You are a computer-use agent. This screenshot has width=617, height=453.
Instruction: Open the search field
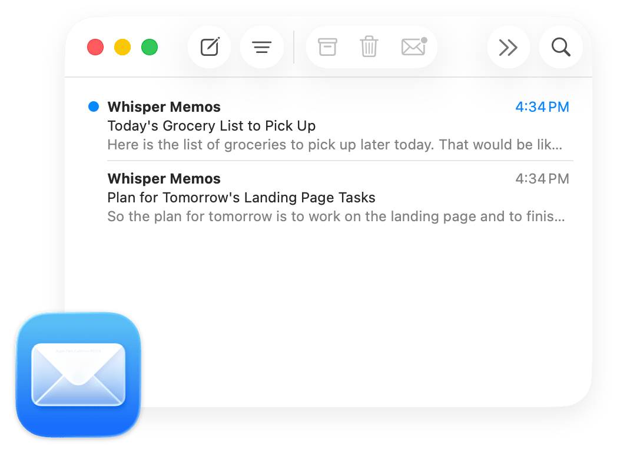[x=560, y=47]
